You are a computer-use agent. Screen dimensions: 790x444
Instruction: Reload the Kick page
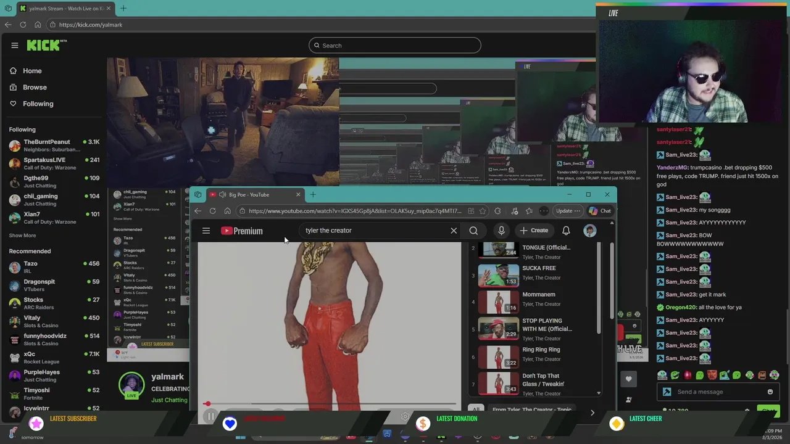tap(23, 25)
